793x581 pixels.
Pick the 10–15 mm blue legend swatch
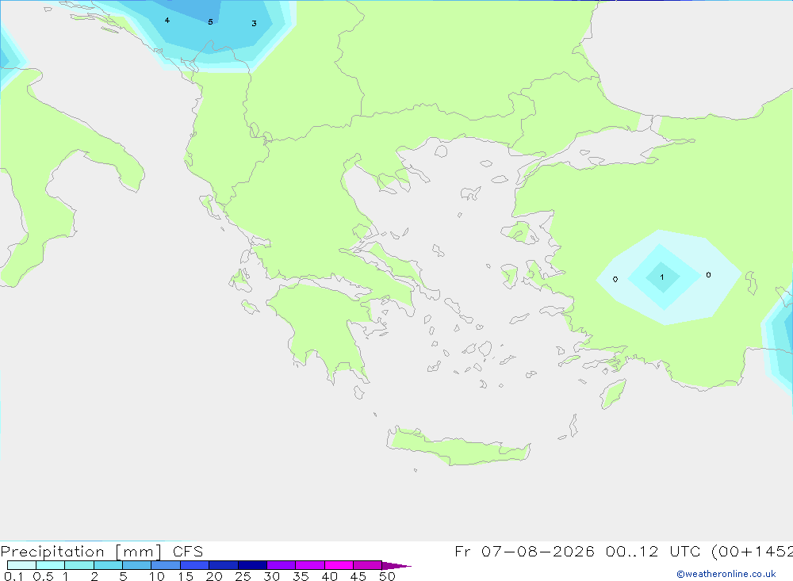click(166, 565)
